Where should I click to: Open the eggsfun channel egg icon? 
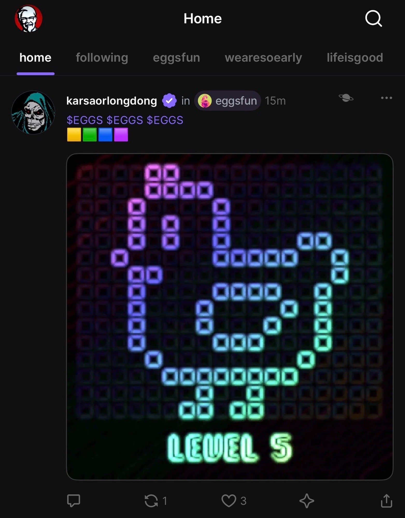pyautogui.click(x=205, y=101)
